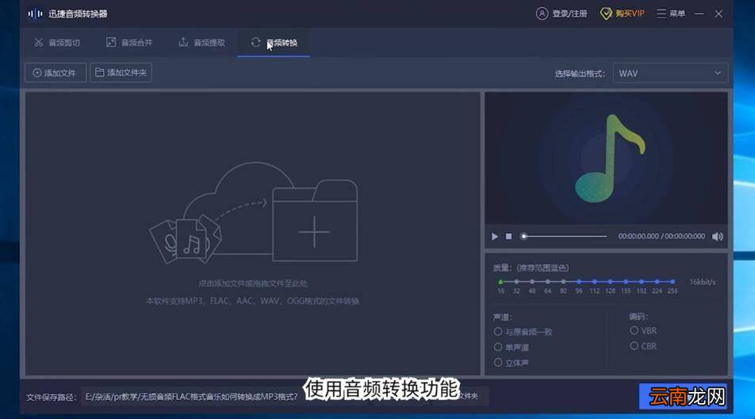Screen dimensions: 755x419
Task: Choose CBR encoding
Action: coord(643,346)
